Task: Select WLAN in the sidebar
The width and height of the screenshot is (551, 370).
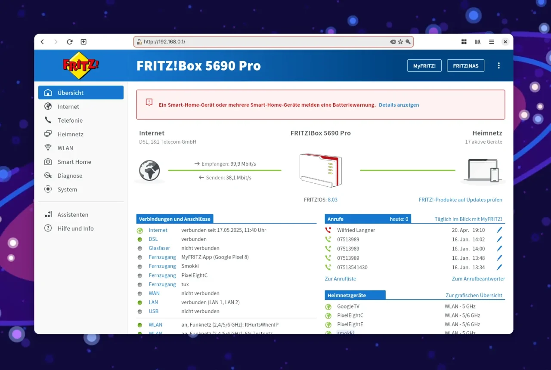Action: (x=65, y=148)
